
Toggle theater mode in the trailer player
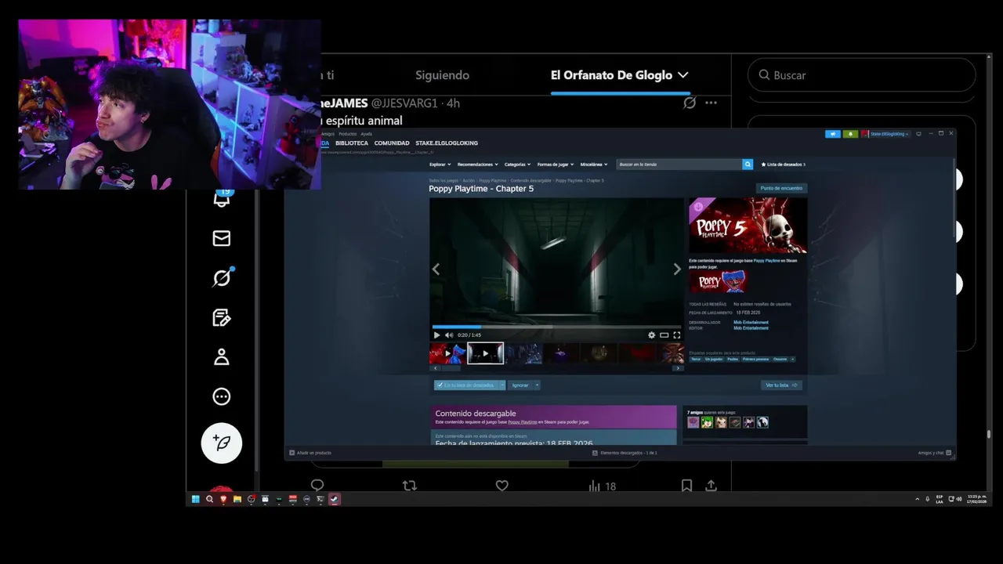[x=664, y=335]
